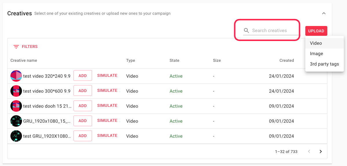Select Video from the upload menu
This screenshot has height=166, width=347.
tap(316, 43)
